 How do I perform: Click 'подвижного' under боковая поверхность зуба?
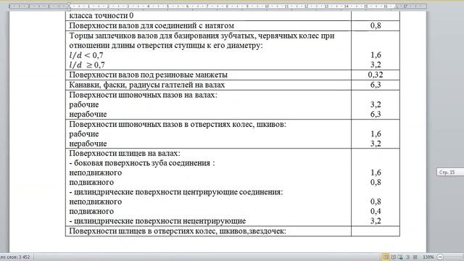click(91, 182)
